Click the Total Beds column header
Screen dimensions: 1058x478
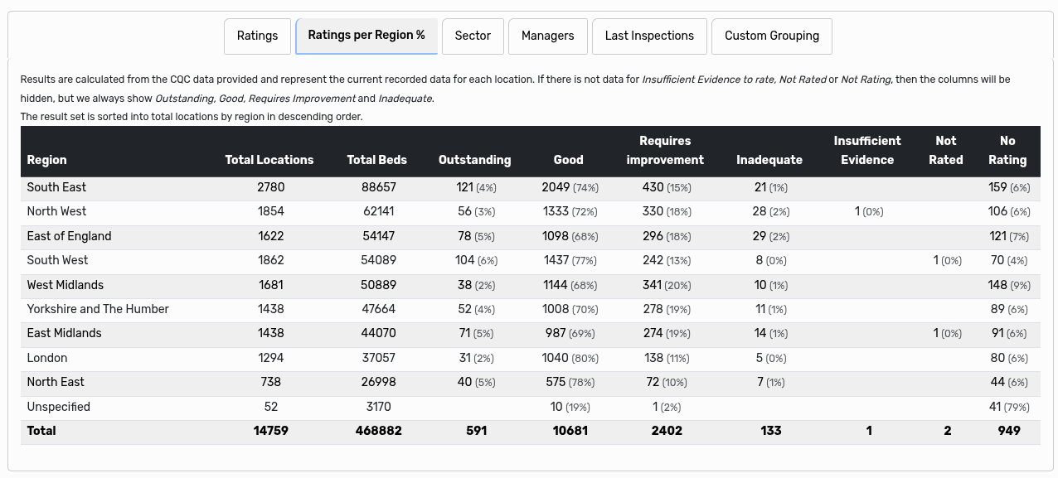click(x=377, y=160)
